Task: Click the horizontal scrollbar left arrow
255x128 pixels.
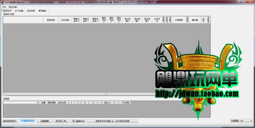Action: [4, 94]
